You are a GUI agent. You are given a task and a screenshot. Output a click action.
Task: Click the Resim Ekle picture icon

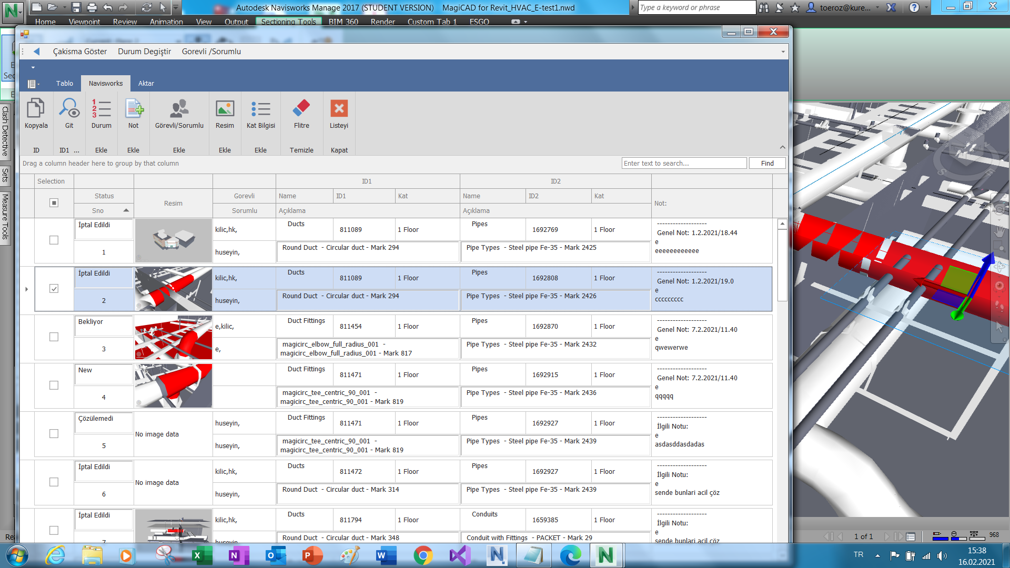(225, 109)
